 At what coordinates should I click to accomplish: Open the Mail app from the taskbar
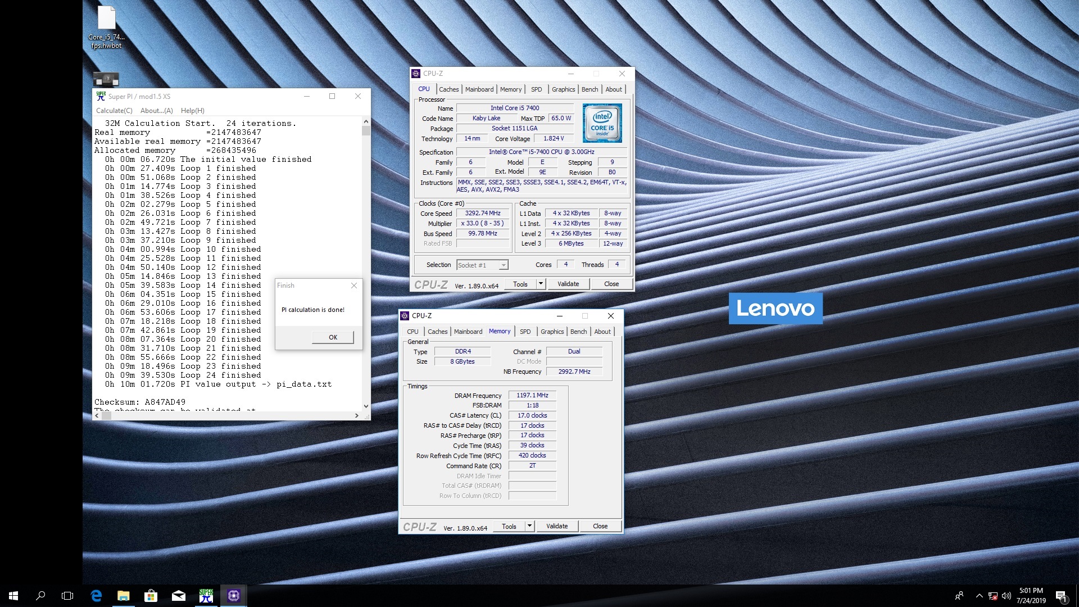click(179, 596)
